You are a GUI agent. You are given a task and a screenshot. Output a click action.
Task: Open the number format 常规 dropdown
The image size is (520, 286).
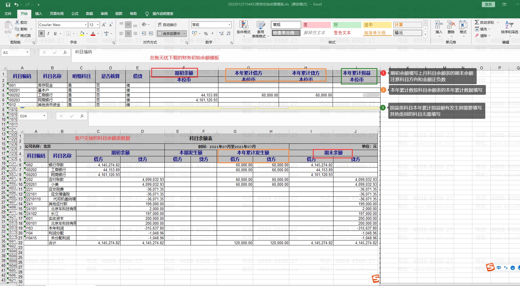(229, 25)
